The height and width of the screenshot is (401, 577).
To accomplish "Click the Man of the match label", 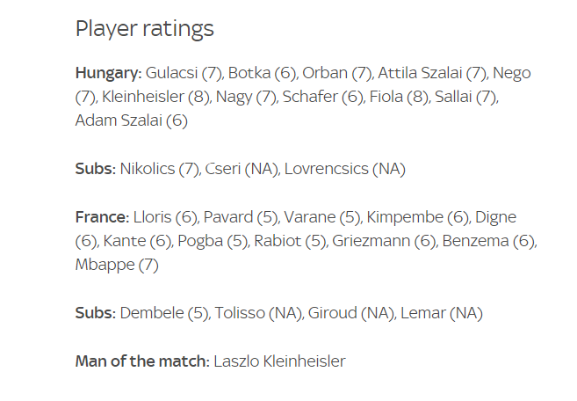I will click(x=142, y=361).
